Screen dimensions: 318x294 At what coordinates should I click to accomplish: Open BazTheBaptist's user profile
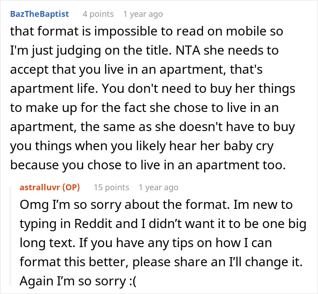tap(40, 14)
